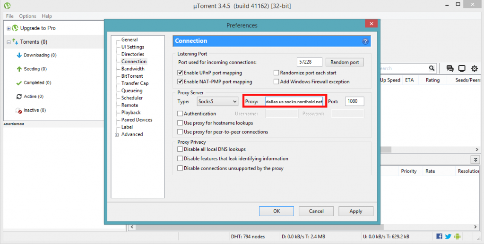Click the Twitter icon in status bar

448,236
